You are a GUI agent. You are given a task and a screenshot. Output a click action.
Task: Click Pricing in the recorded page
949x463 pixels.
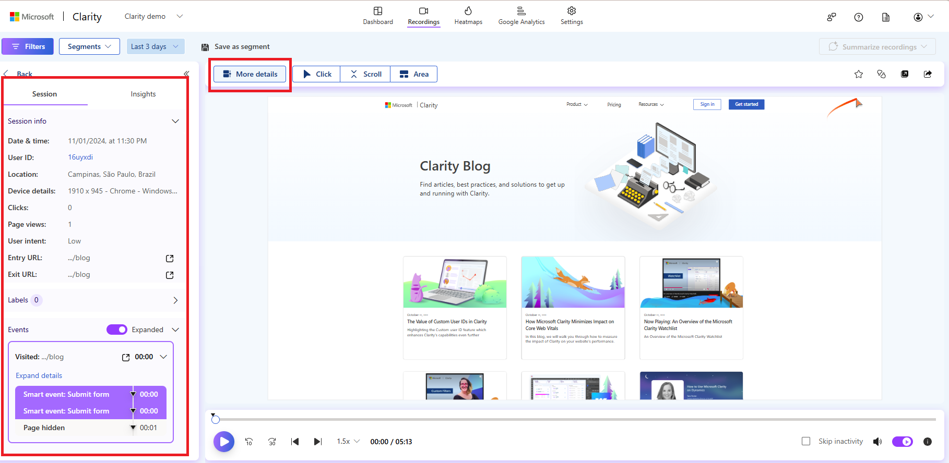click(614, 105)
